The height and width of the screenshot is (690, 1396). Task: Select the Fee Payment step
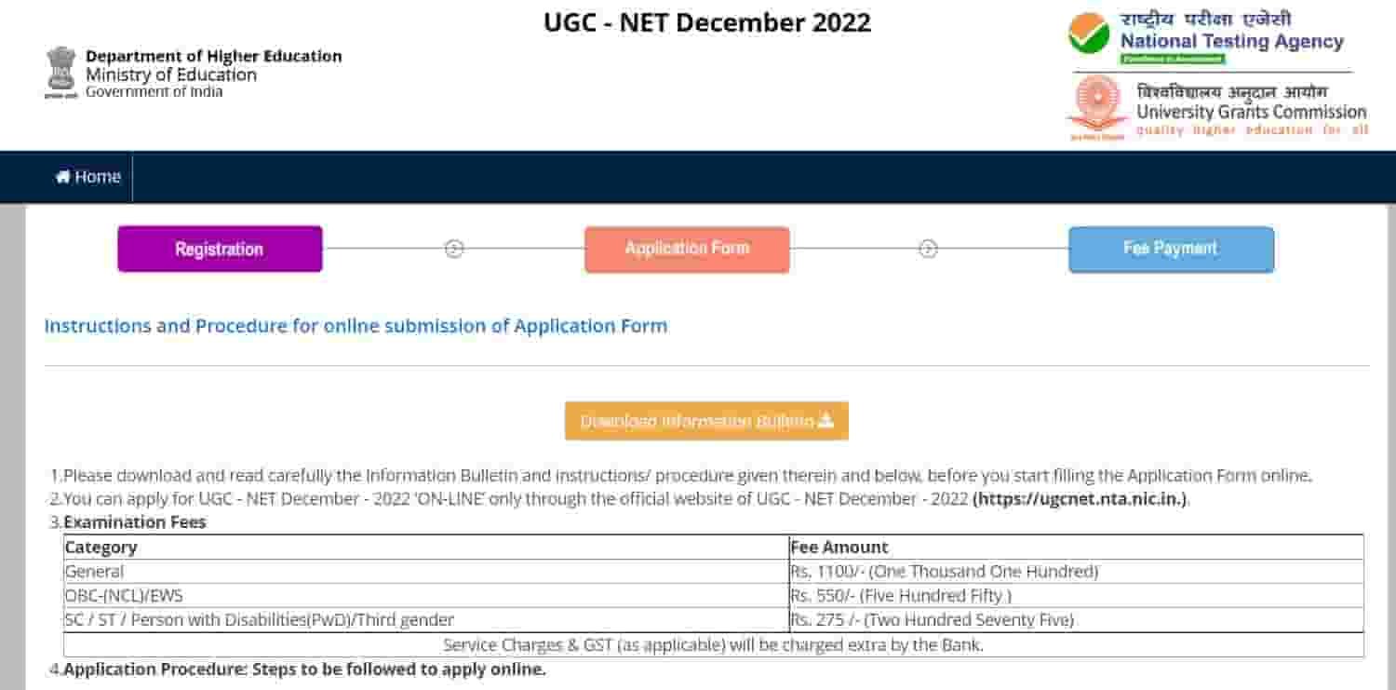[1171, 249]
